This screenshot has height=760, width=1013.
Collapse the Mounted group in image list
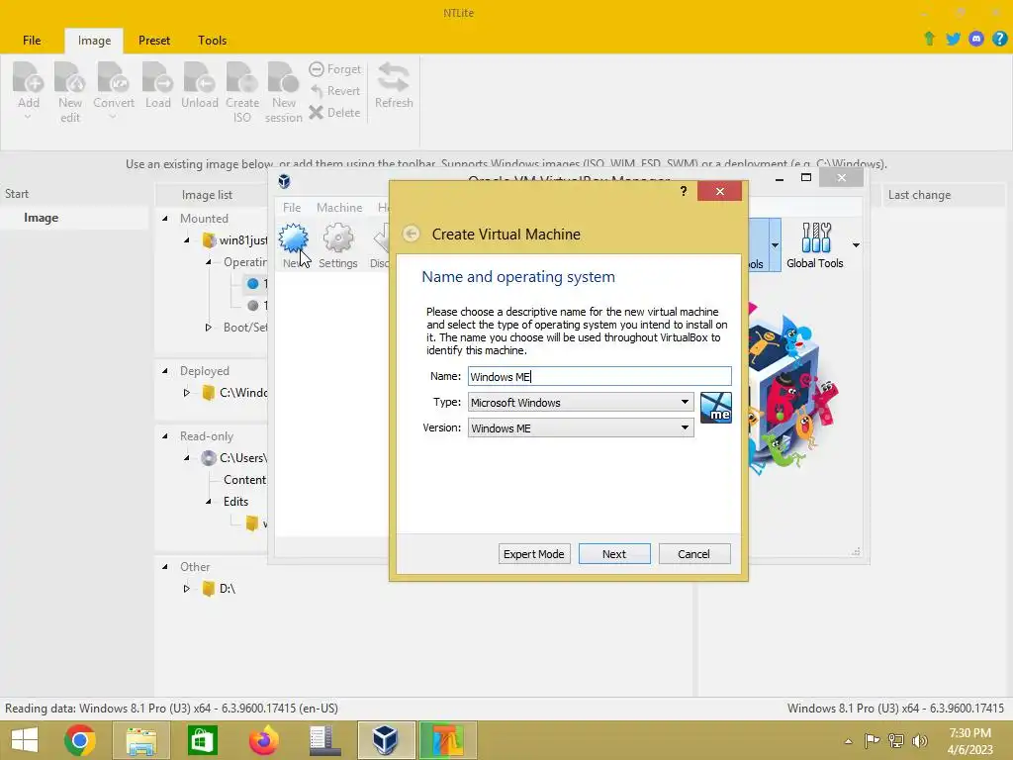click(x=165, y=219)
